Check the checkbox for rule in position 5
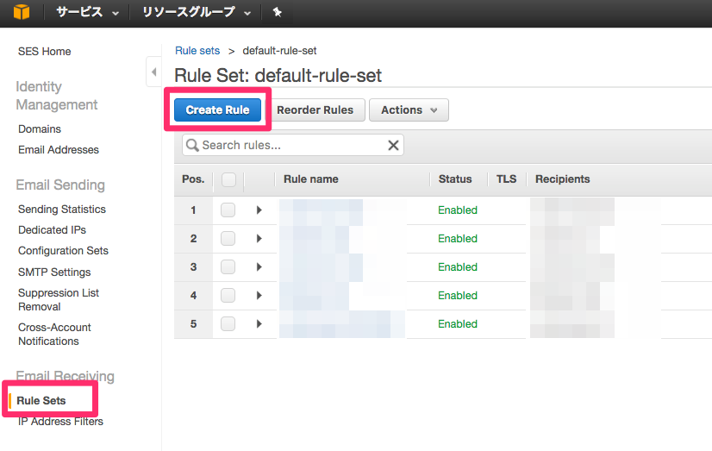The height and width of the screenshot is (451, 712). 228,324
